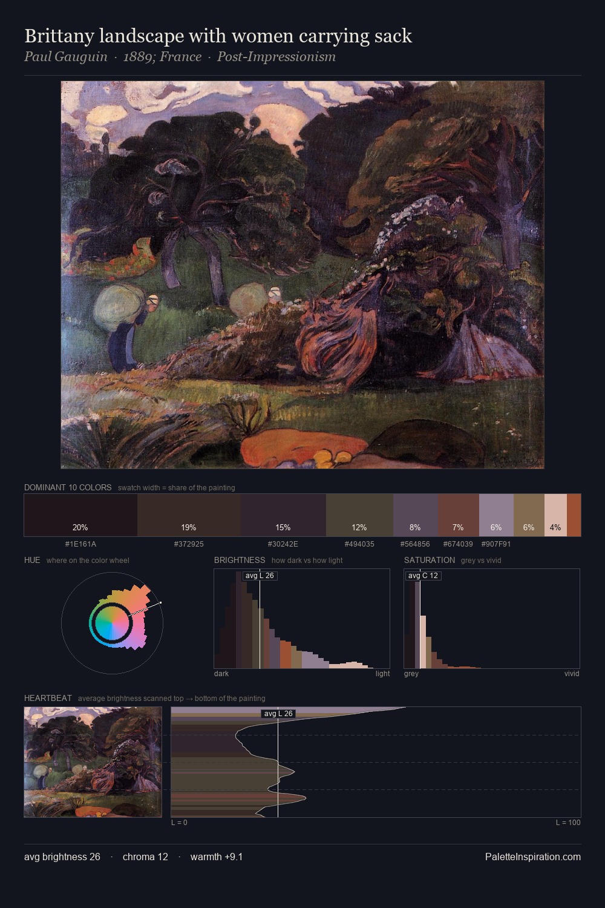The height and width of the screenshot is (908, 605).
Task: Select the narrow rust-orange swatch at palette end
Action: coord(574,515)
